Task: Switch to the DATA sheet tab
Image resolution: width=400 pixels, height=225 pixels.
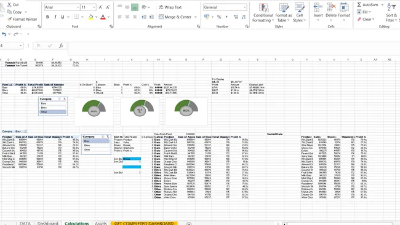Action: coord(25,223)
